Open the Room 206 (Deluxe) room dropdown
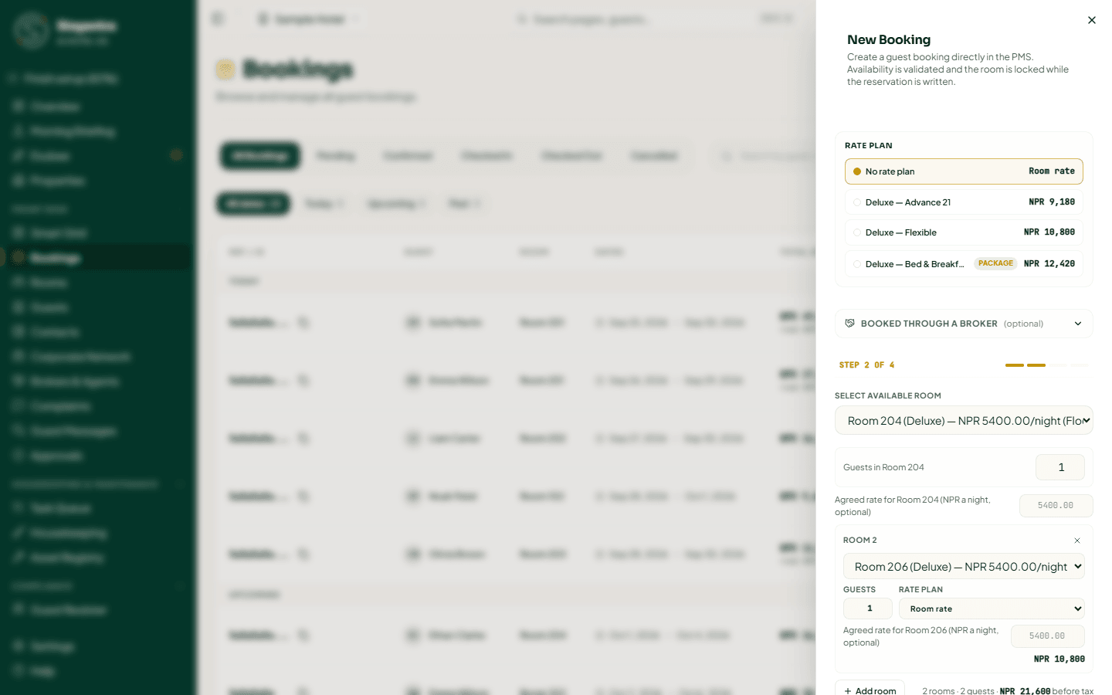This screenshot has height=695, width=1112. [x=964, y=567]
